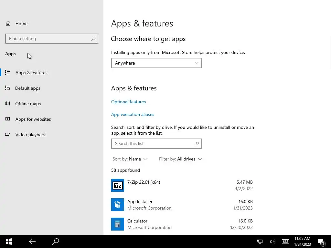This screenshot has width=331, height=248.
Task: Open Offline maps settings
Action: pos(28,104)
